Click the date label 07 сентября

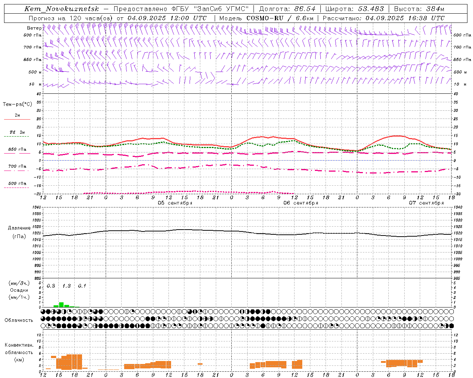click(x=426, y=203)
